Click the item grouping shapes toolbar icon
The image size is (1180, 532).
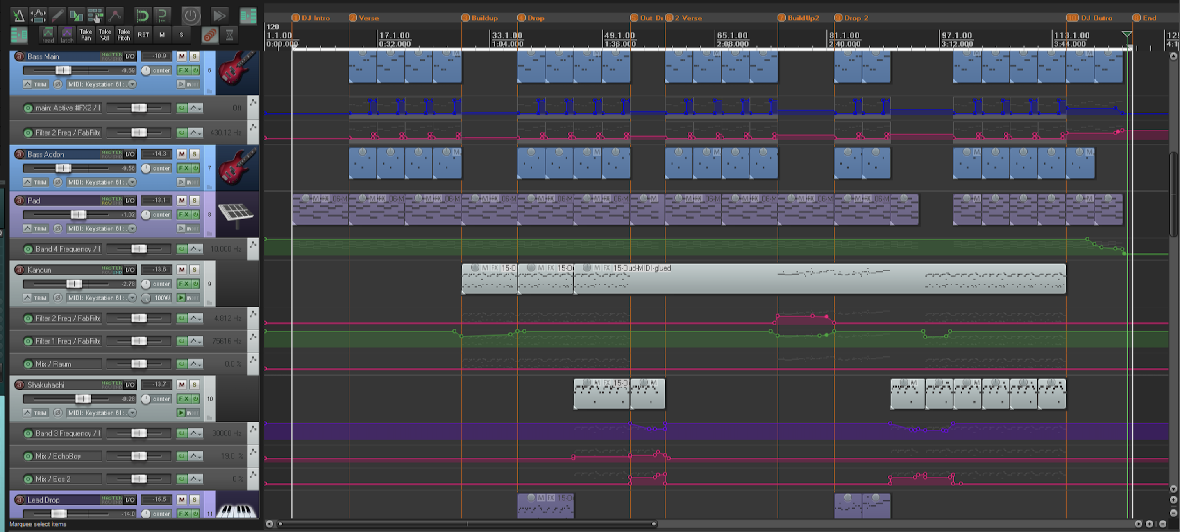76,16
